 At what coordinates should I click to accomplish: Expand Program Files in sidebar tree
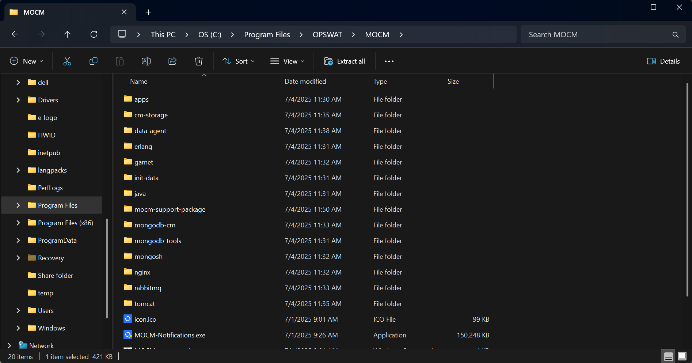pyautogui.click(x=18, y=205)
